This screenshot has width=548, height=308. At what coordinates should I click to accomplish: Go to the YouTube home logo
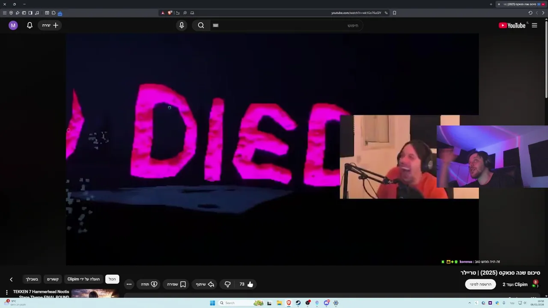[512, 25]
